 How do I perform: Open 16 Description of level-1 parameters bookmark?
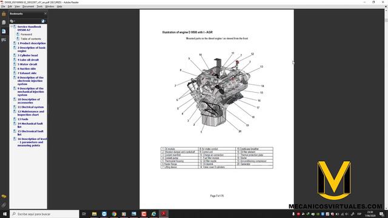pos(32,142)
